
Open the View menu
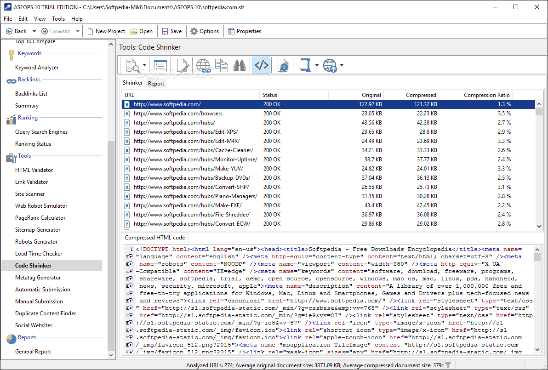pos(40,18)
